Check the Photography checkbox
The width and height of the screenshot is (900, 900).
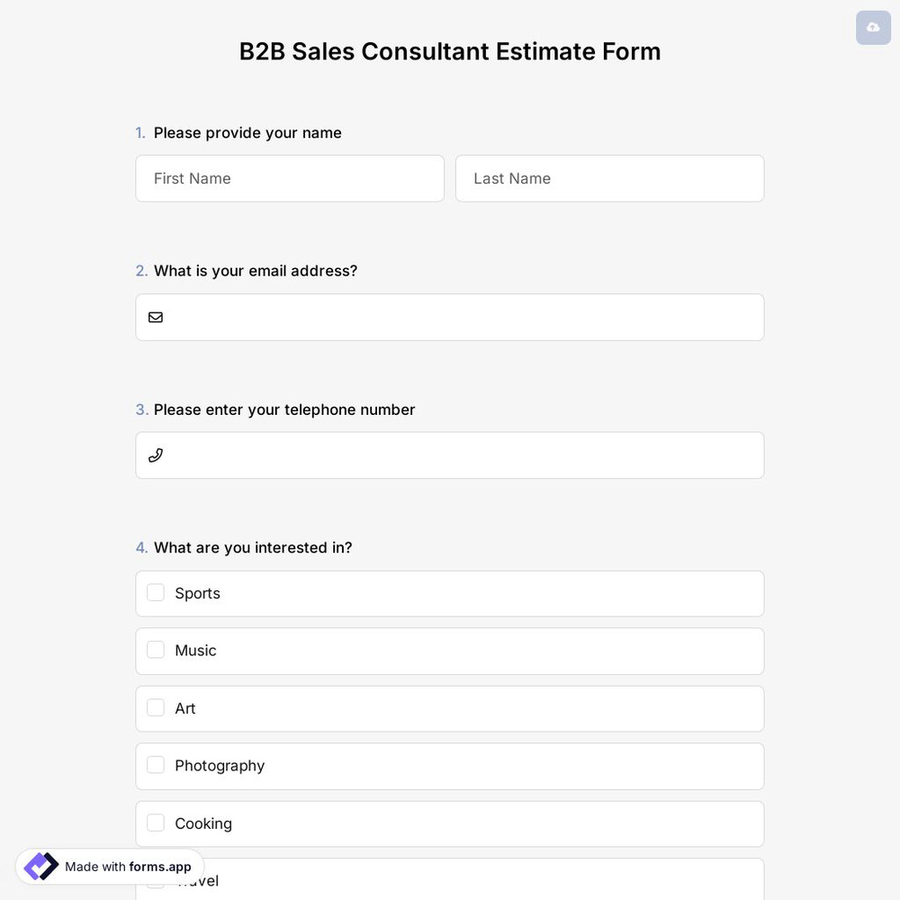coord(155,764)
